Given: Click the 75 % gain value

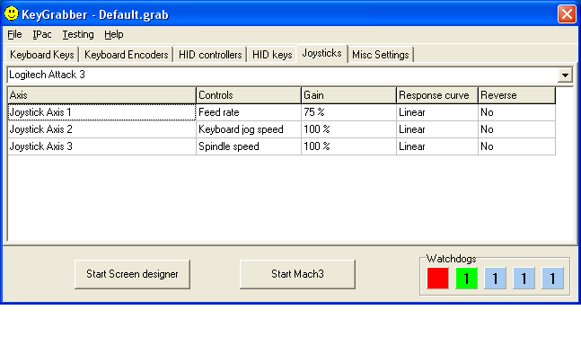Looking at the screenshot, I should 348,112.
